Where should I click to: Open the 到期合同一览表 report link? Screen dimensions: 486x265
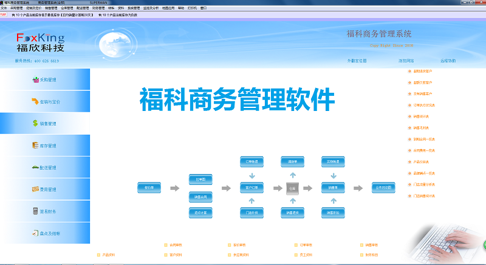click(x=424, y=139)
